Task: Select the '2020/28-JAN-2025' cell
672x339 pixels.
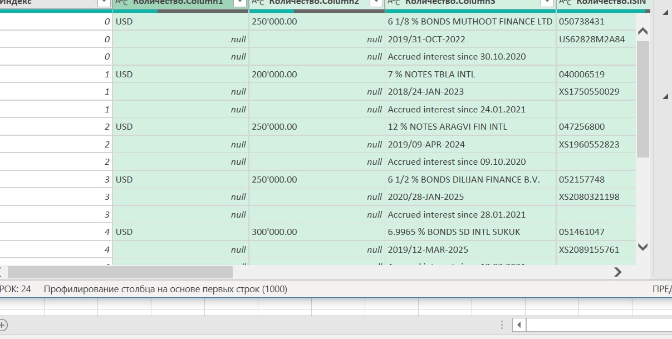Action: 470,197
